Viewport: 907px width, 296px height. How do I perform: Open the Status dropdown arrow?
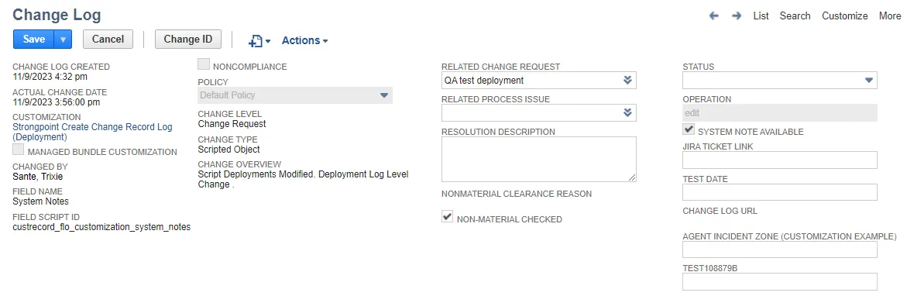869,81
